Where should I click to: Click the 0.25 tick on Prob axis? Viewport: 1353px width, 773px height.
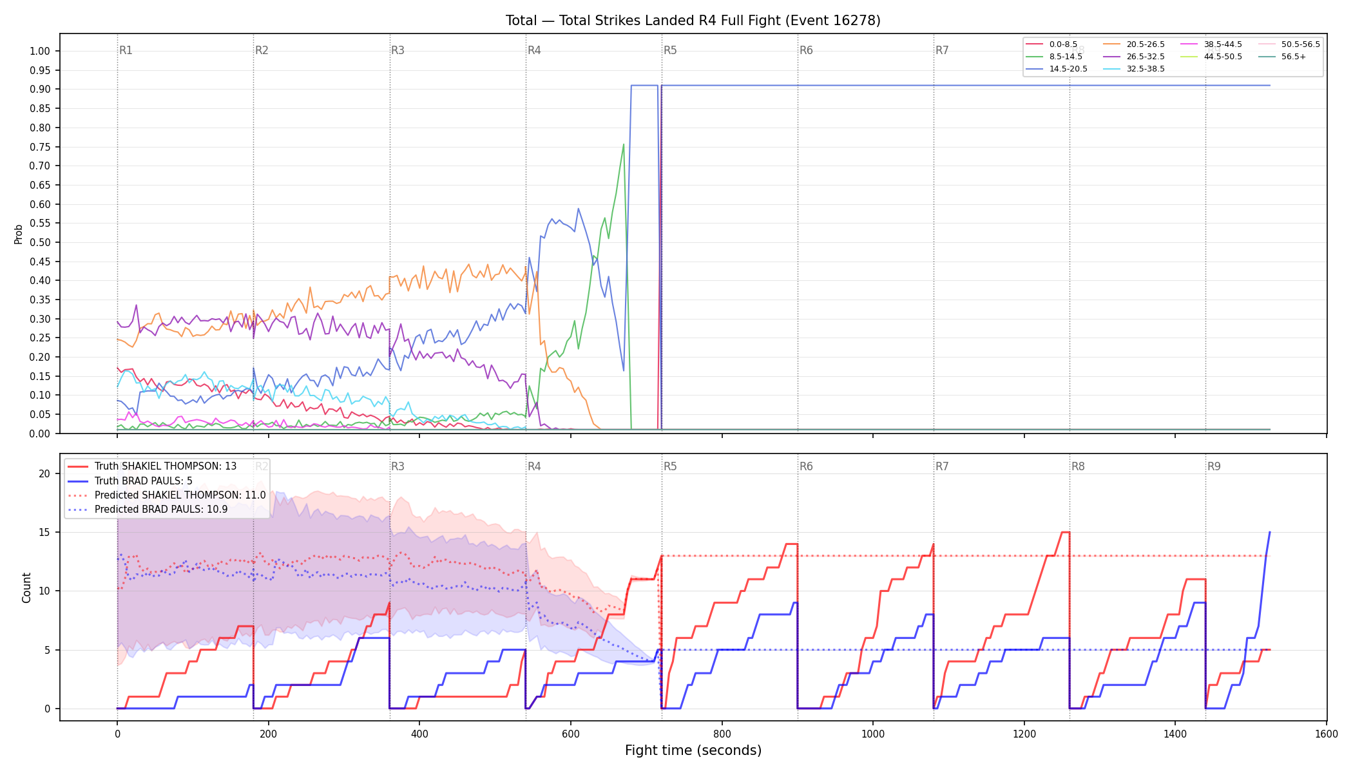point(40,338)
